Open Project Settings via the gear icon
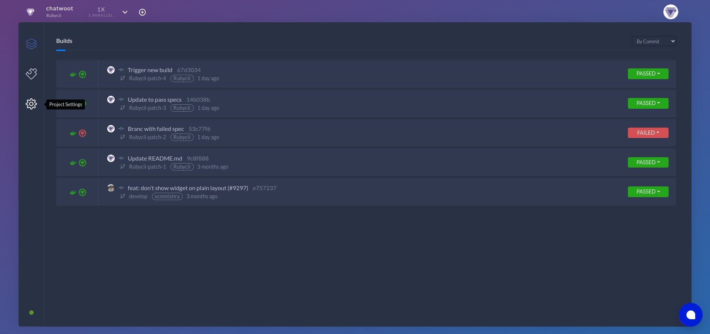710x334 pixels. coord(31,104)
